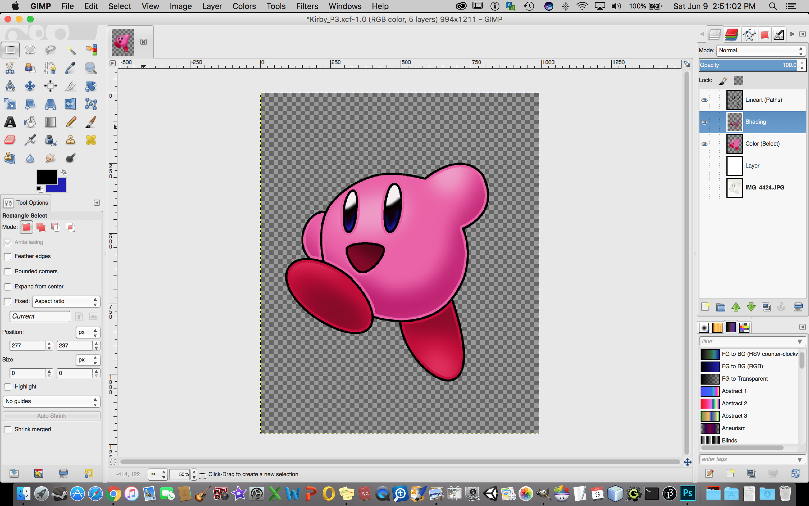
Task: Expand the enter tags dropdown
Action: (x=800, y=459)
